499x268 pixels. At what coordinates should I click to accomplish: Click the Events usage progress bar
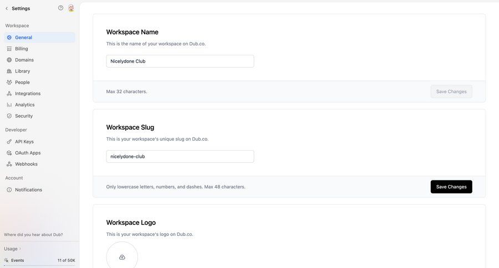pos(40,265)
